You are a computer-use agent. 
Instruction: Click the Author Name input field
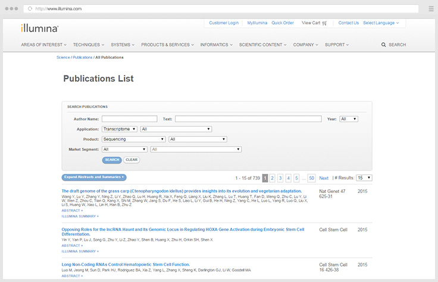pos(129,119)
